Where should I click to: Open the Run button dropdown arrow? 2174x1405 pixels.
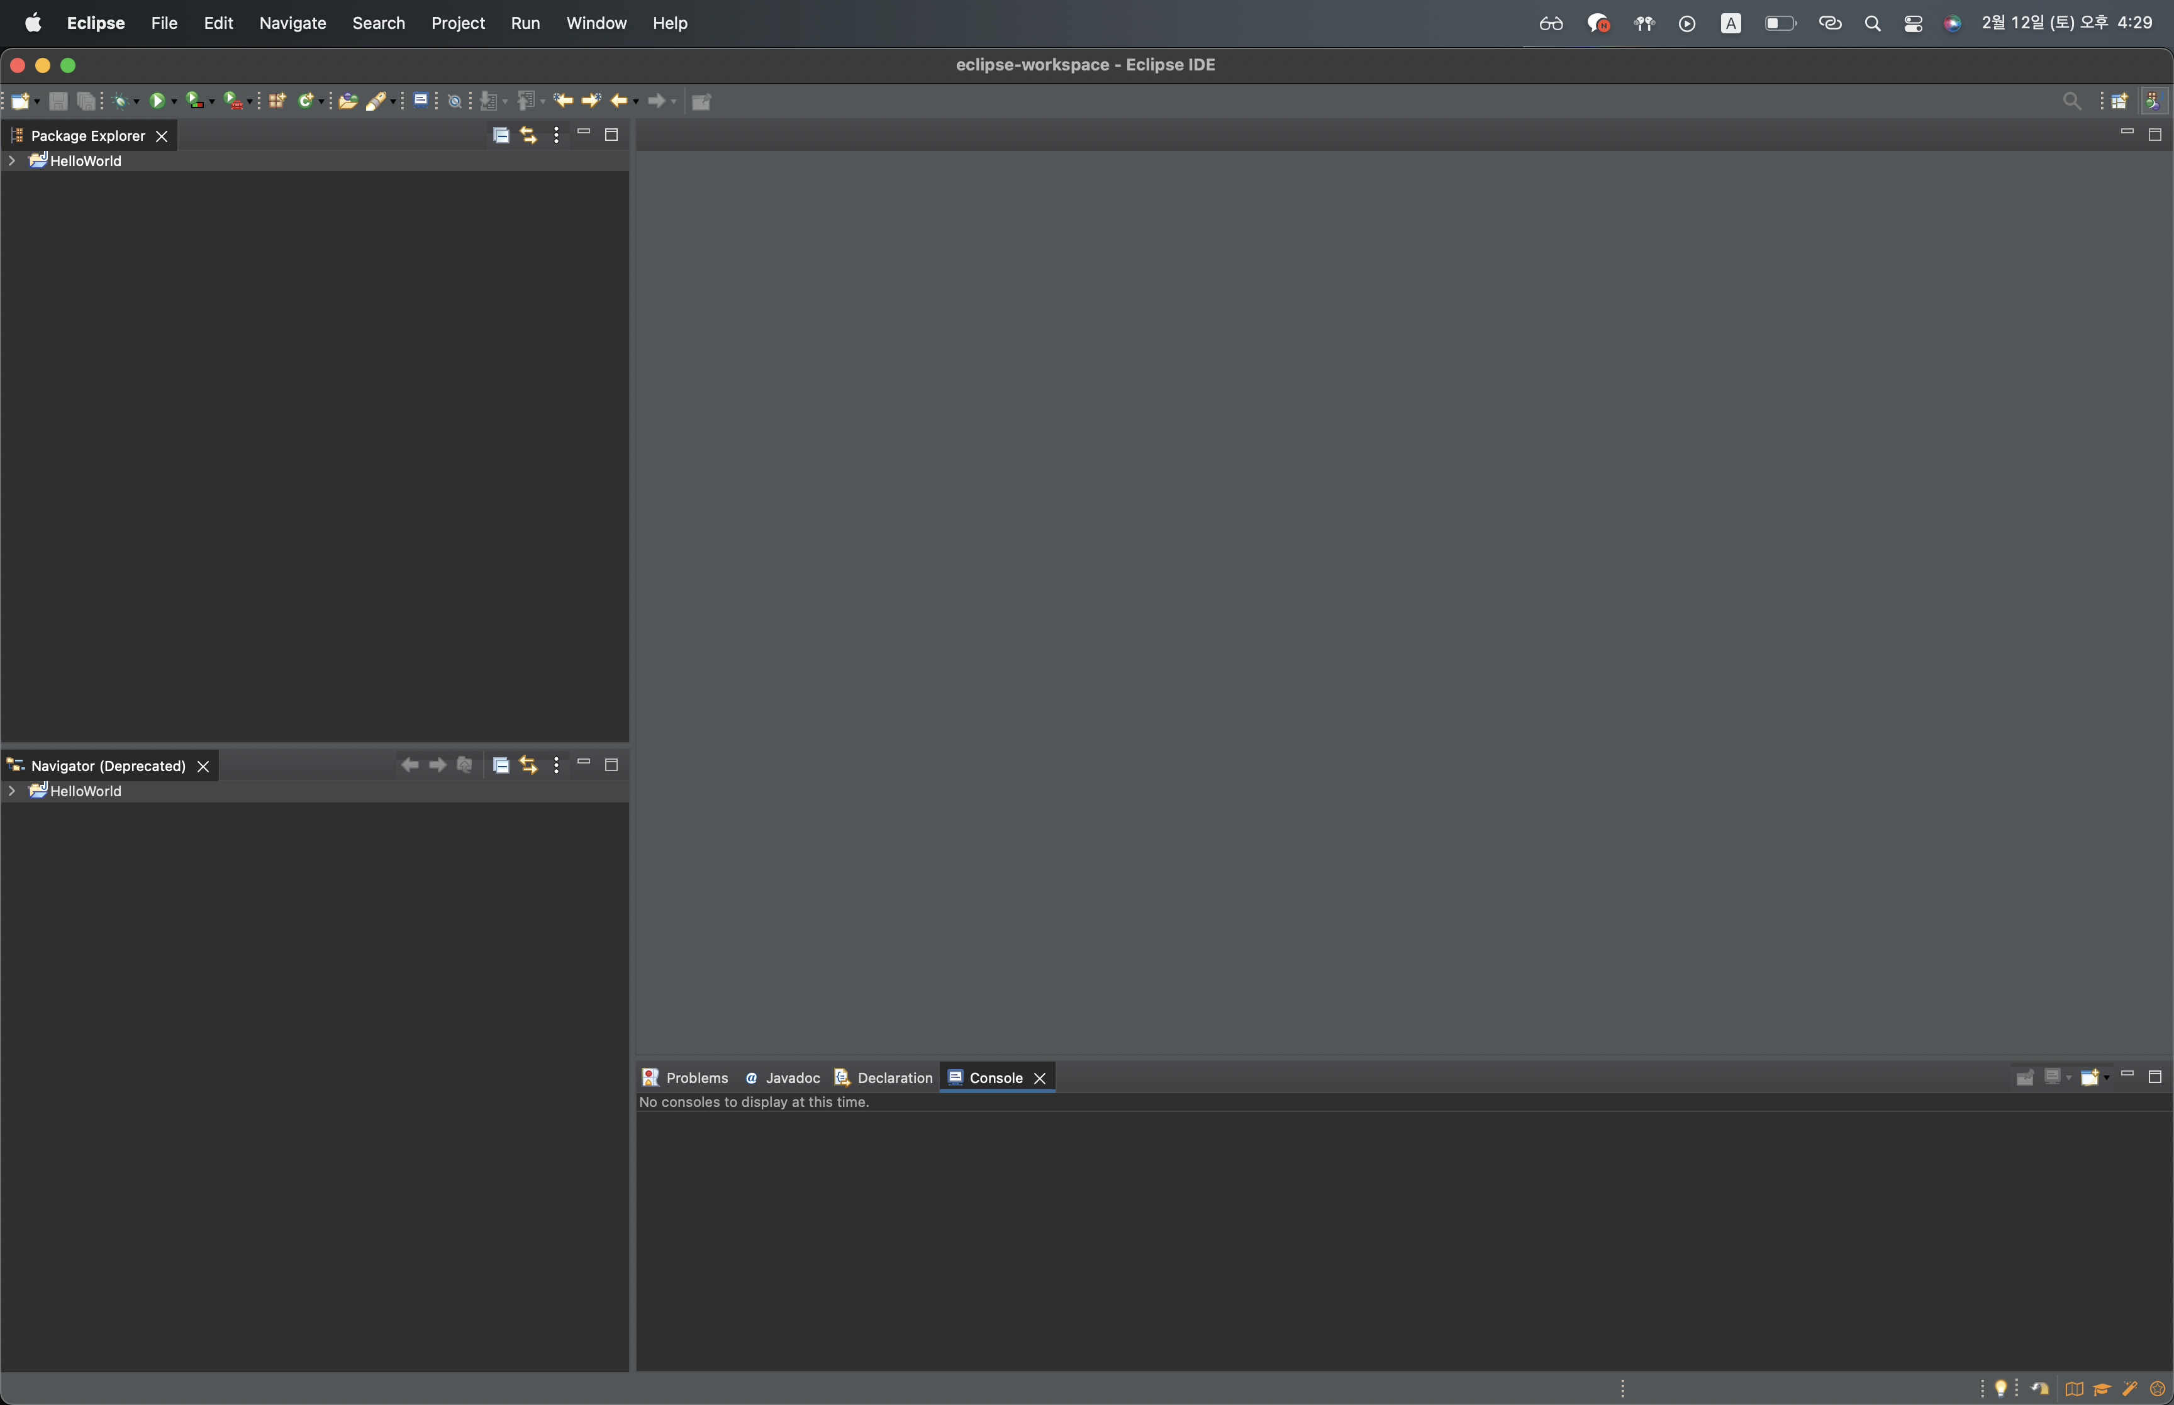174,102
